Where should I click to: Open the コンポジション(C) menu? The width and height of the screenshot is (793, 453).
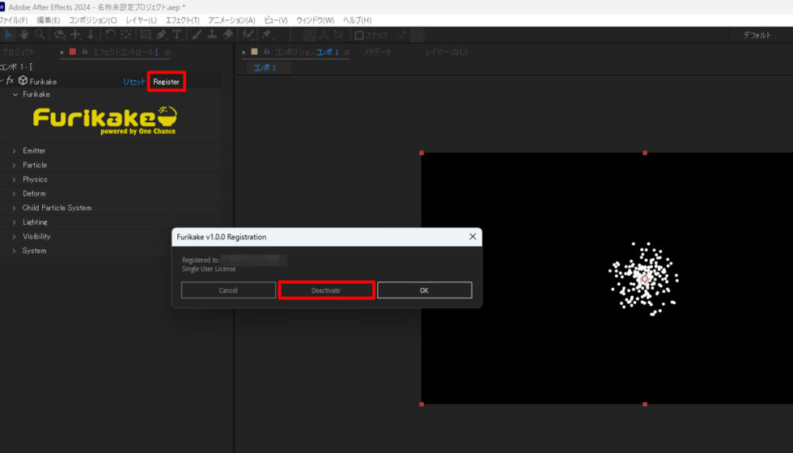click(92, 20)
